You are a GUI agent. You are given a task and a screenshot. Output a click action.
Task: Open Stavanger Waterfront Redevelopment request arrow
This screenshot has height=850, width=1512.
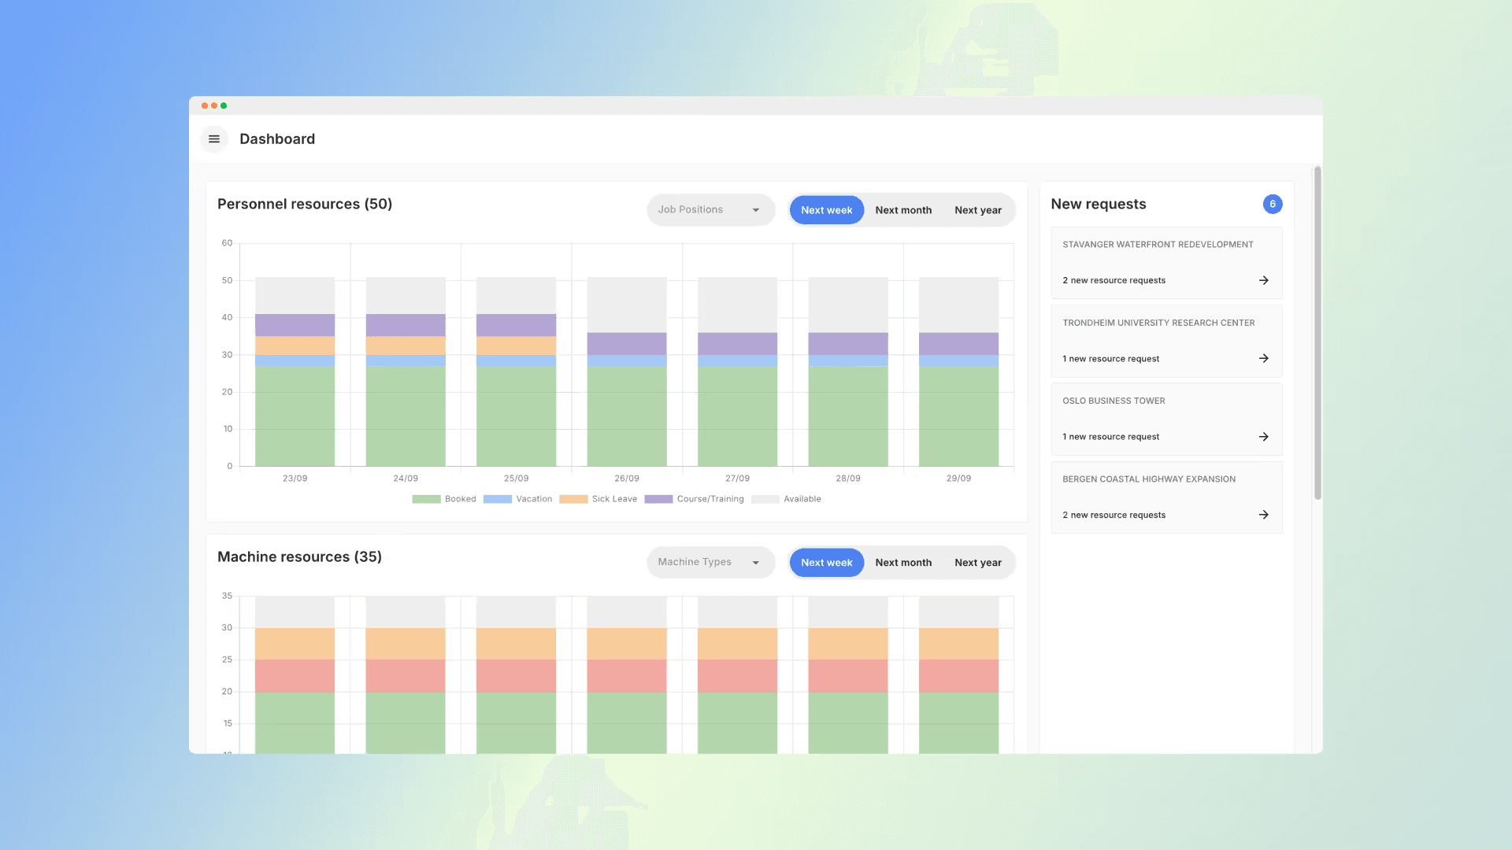point(1263,280)
